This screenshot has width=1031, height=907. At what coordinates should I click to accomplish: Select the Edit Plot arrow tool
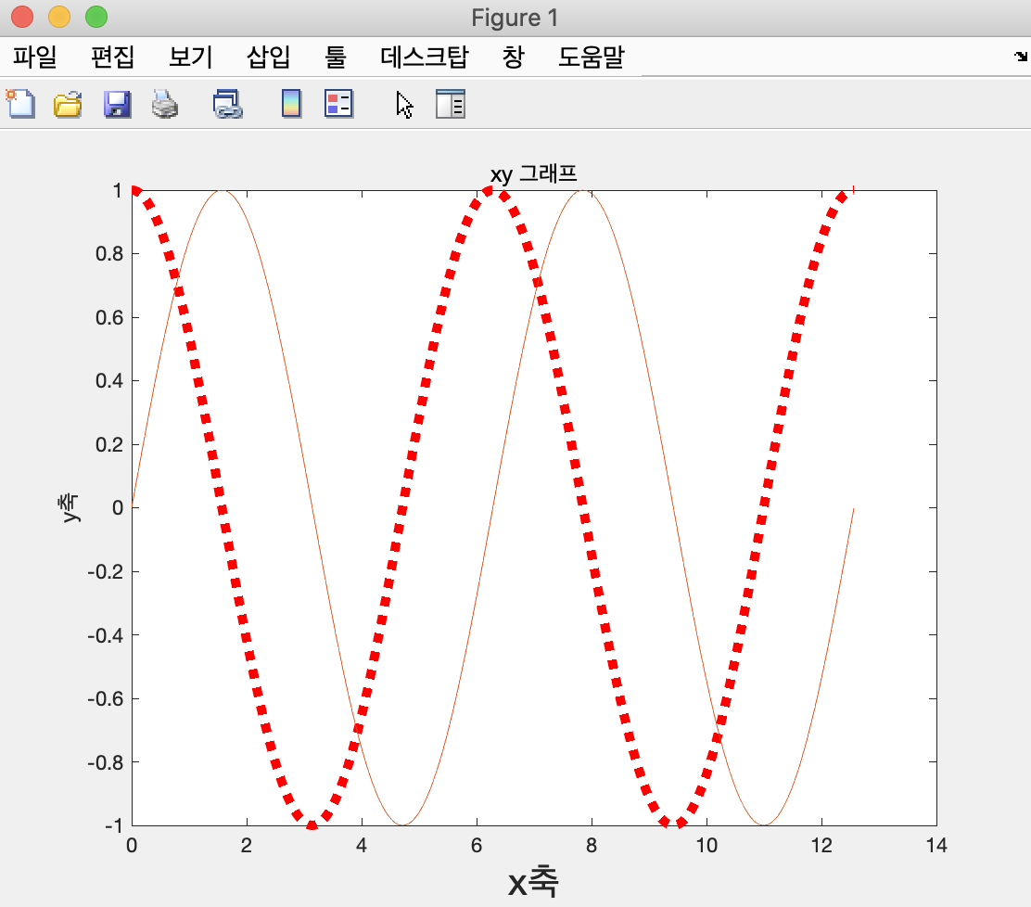click(x=404, y=105)
